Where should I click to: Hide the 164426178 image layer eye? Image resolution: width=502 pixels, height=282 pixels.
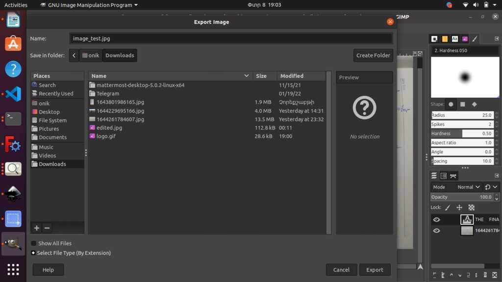[436, 231]
